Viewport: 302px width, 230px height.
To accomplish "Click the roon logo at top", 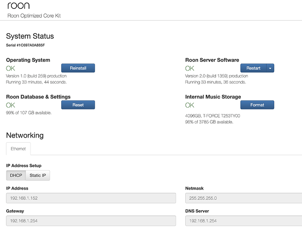I will click(18, 6).
